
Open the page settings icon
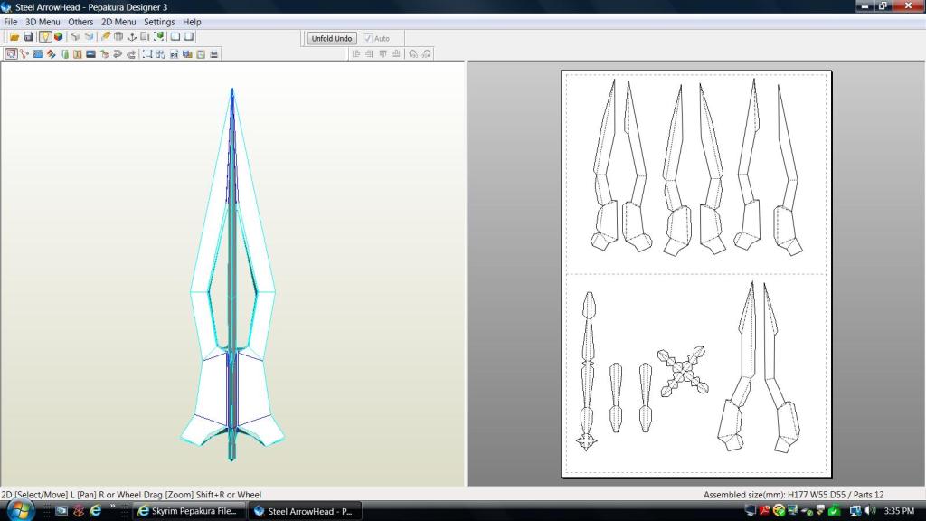[201, 54]
